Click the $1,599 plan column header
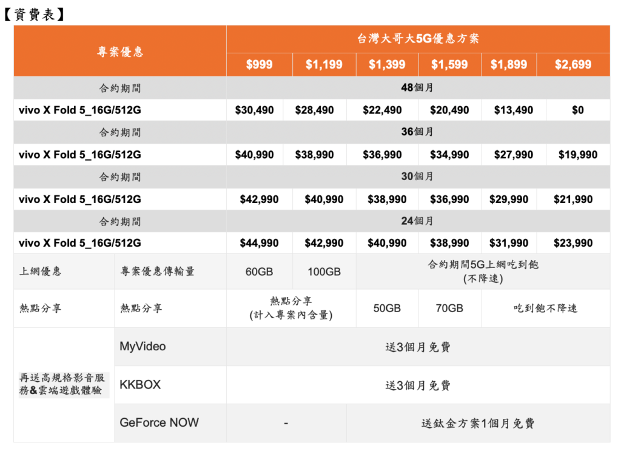The image size is (621, 454). [449, 64]
